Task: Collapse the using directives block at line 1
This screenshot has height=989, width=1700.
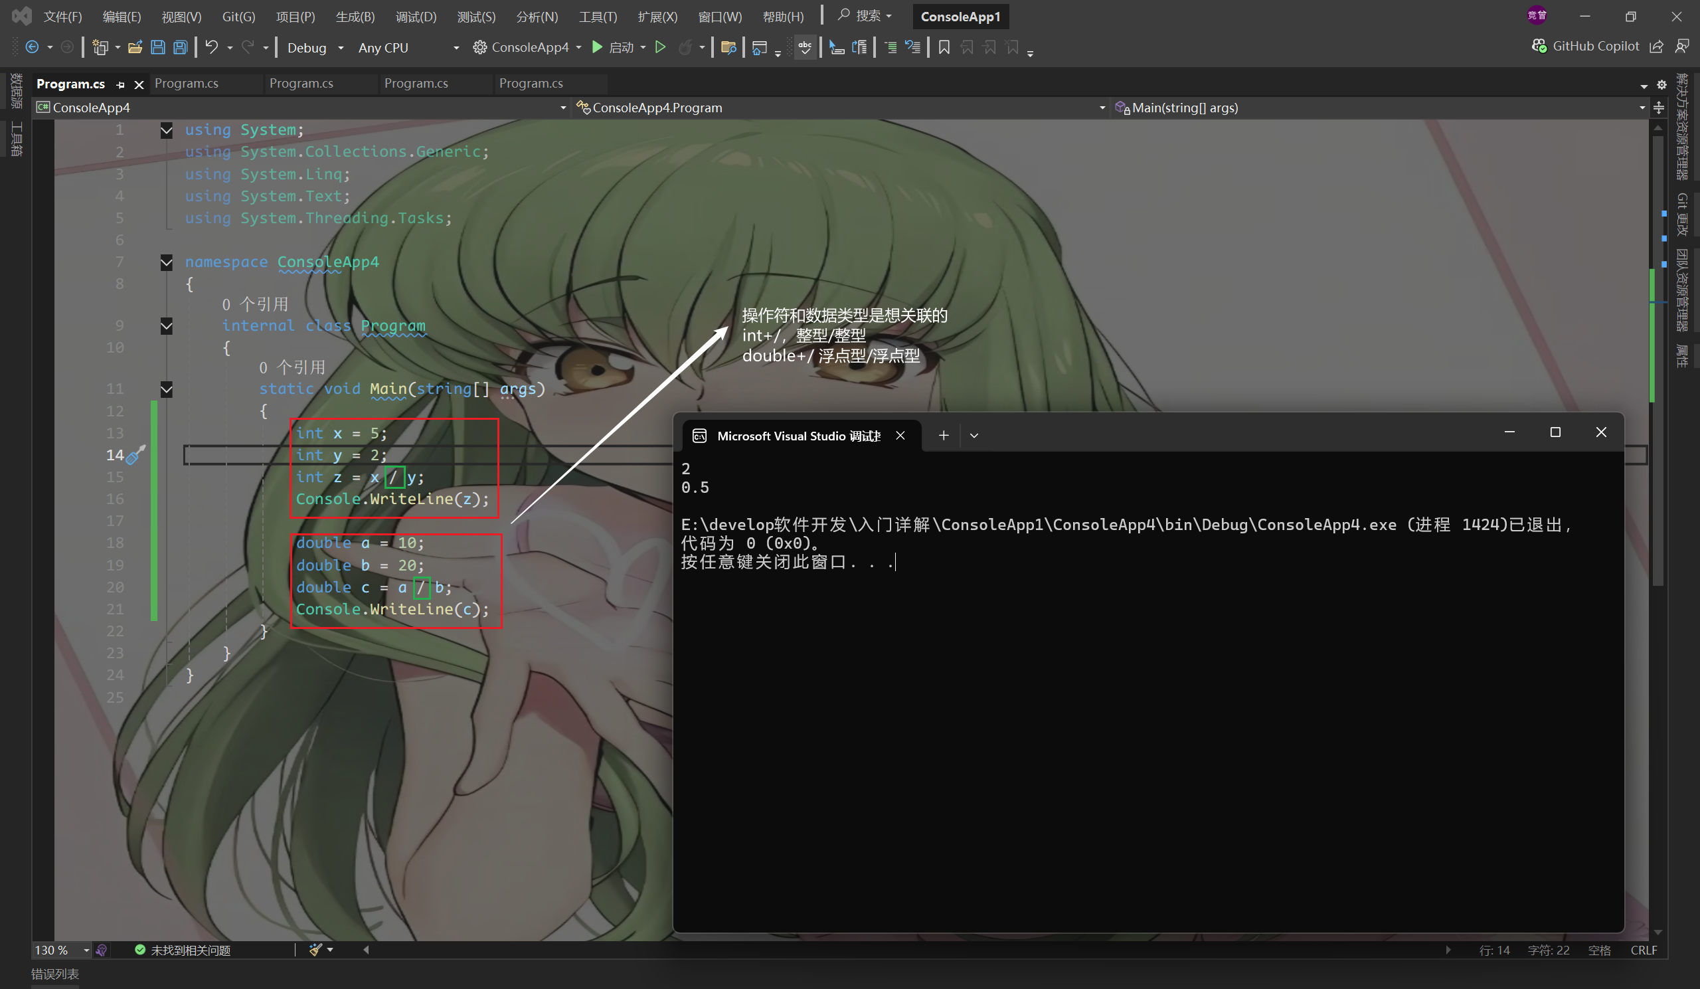Action: click(x=166, y=130)
